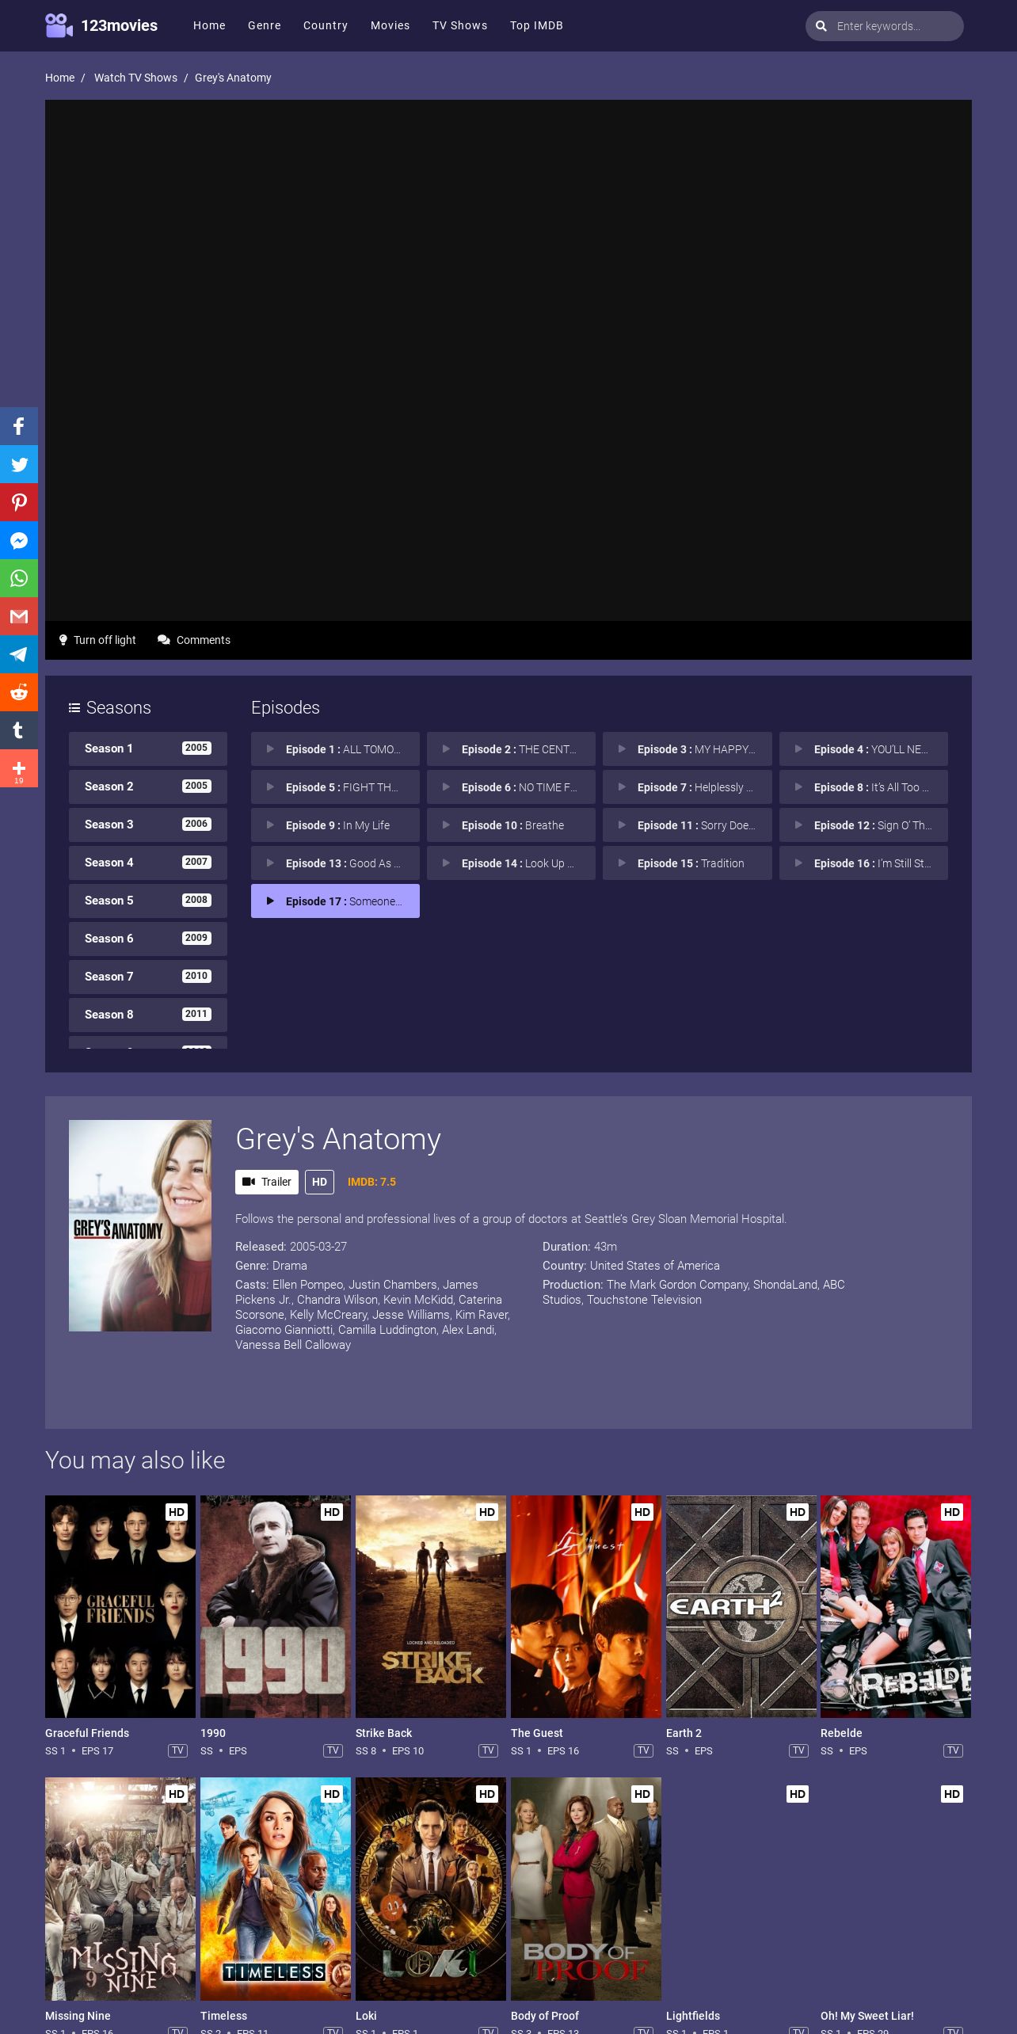The width and height of the screenshot is (1017, 2034).
Task: Open the Earth 2 show poster
Action: point(741,1606)
